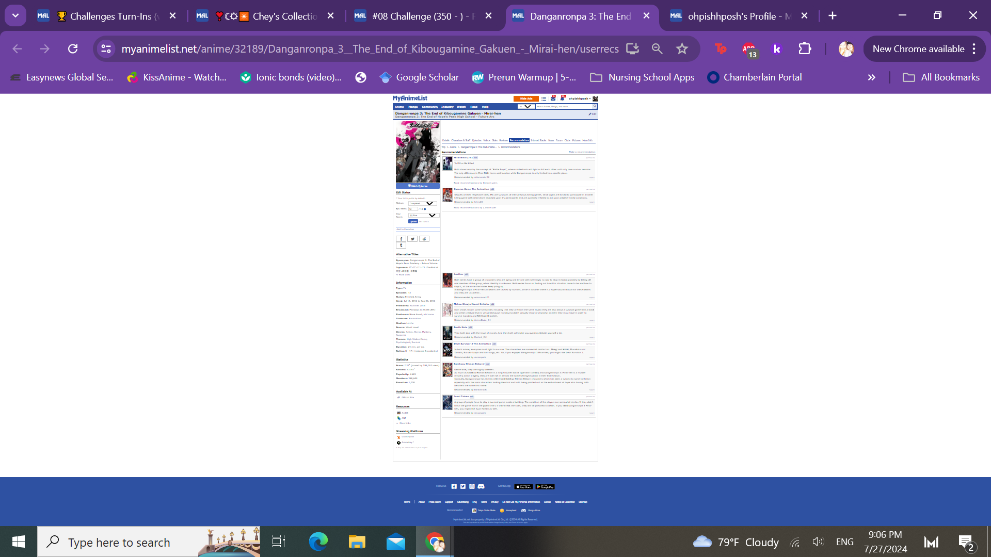The height and width of the screenshot is (557, 991).
Task: Share the anime on Facebook from sidebar
Action: (401, 239)
